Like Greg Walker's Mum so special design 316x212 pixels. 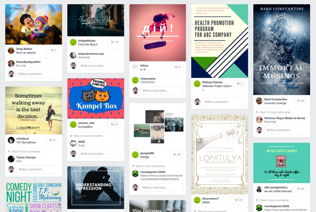tap(53, 50)
